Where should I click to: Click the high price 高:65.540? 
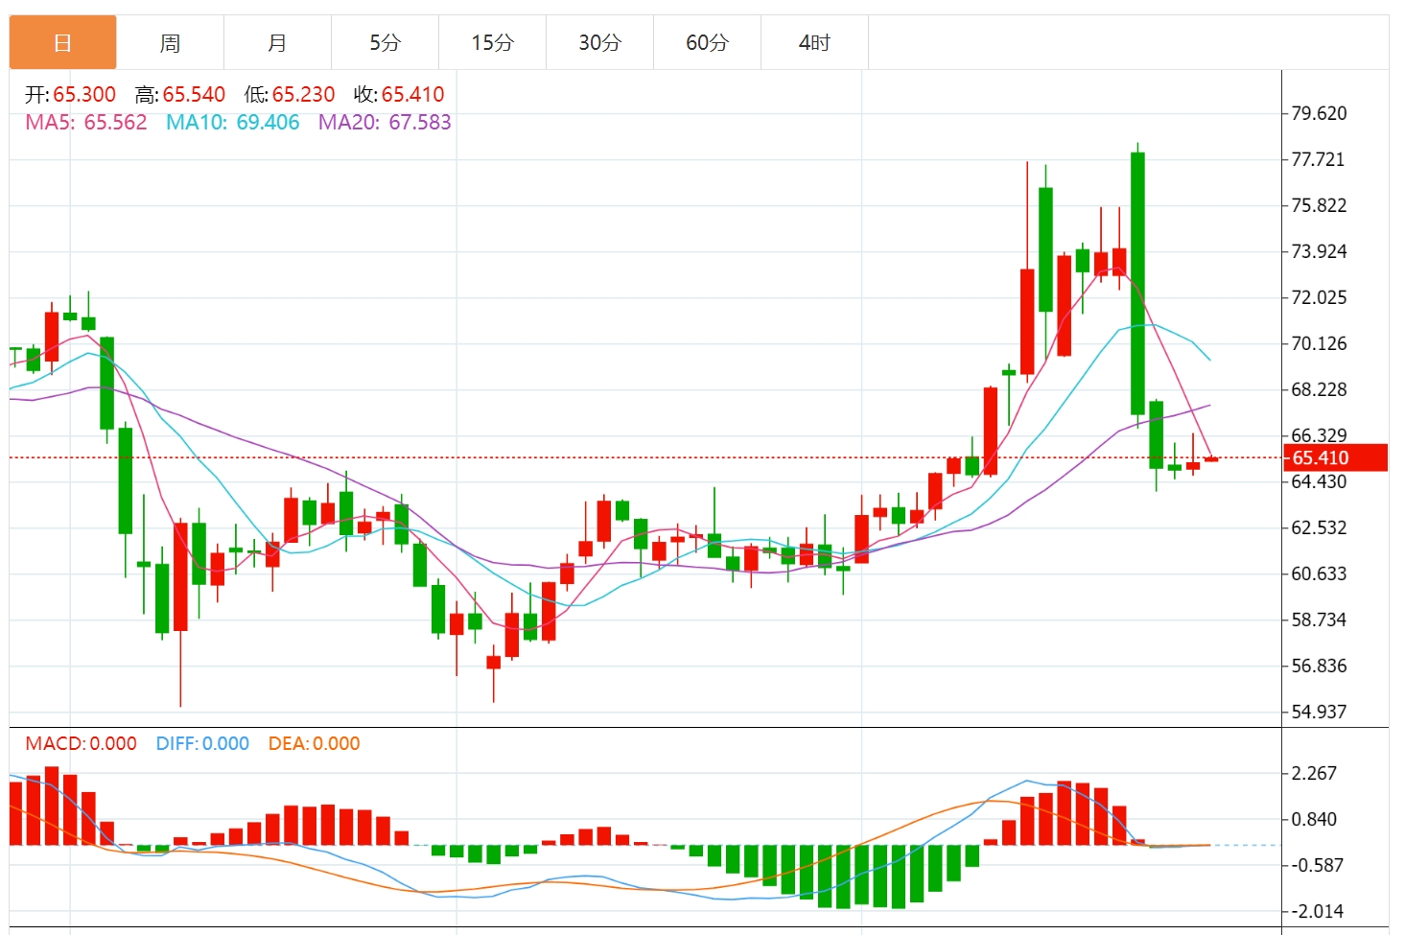point(180,94)
